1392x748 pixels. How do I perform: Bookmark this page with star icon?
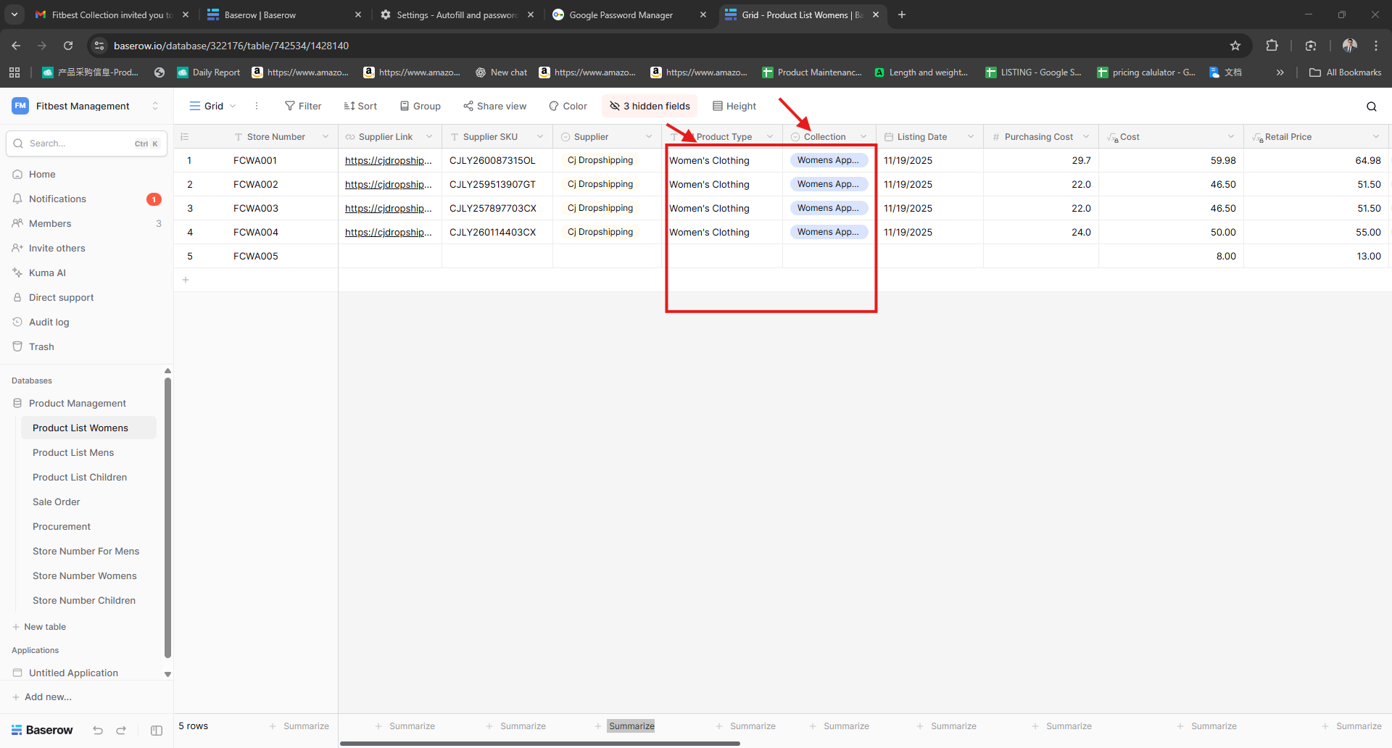pyautogui.click(x=1235, y=46)
